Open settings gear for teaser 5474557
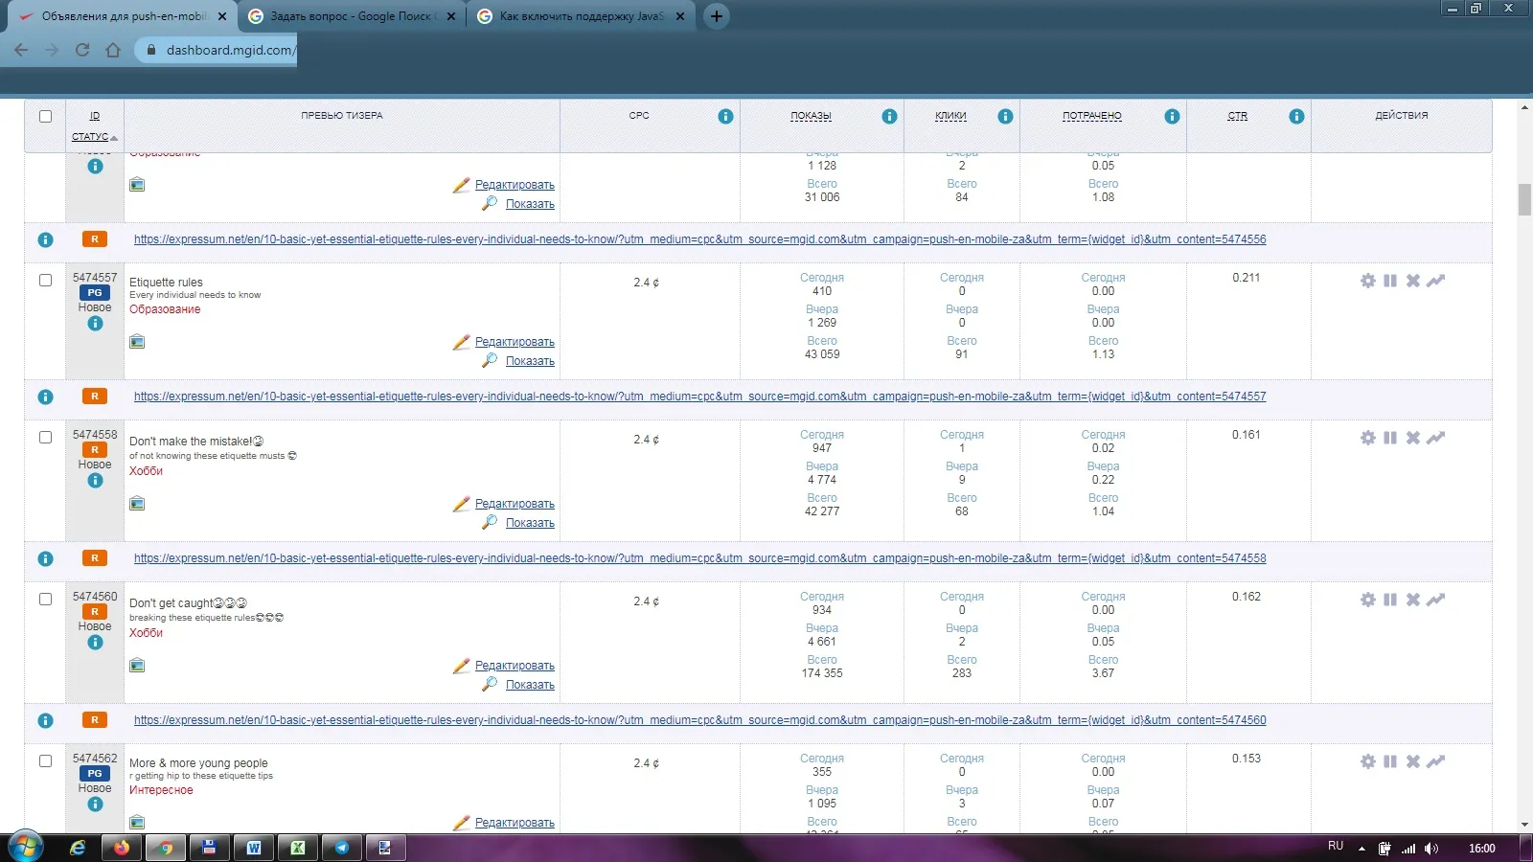Image resolution: width=1533 pixels, height=862 pixels. tap(1367, 281)
